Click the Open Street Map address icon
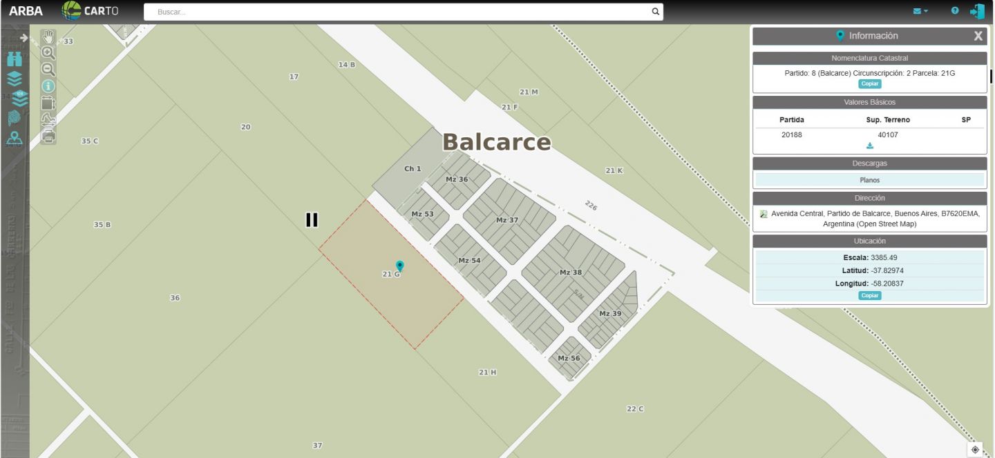This screenshot has width=995, height=458. (763, 214)
